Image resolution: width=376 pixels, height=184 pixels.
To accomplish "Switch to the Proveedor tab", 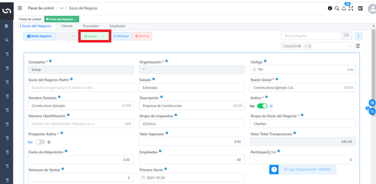I will point(91,26).
